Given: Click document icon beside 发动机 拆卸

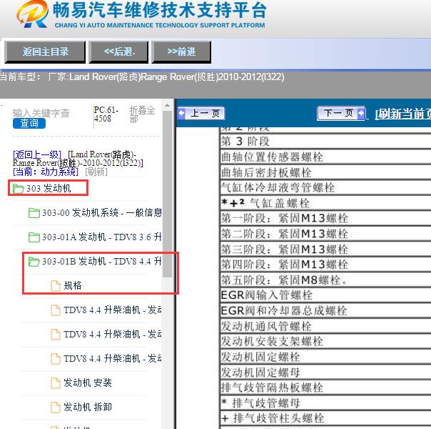Looking at the screenshot, I should [x=56, y=408].
